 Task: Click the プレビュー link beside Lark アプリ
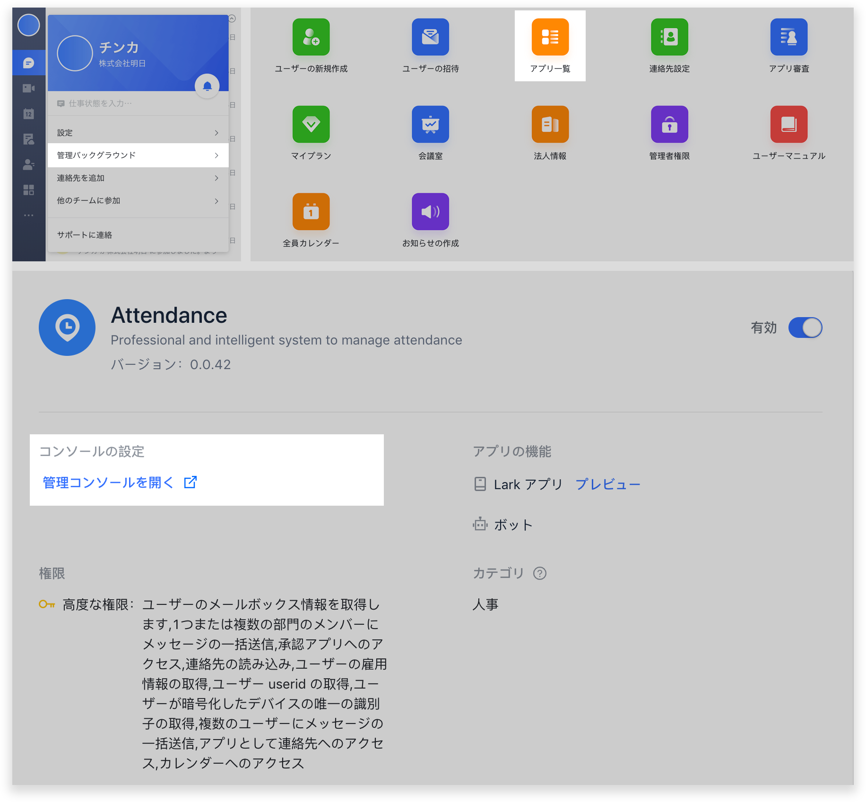607,484
